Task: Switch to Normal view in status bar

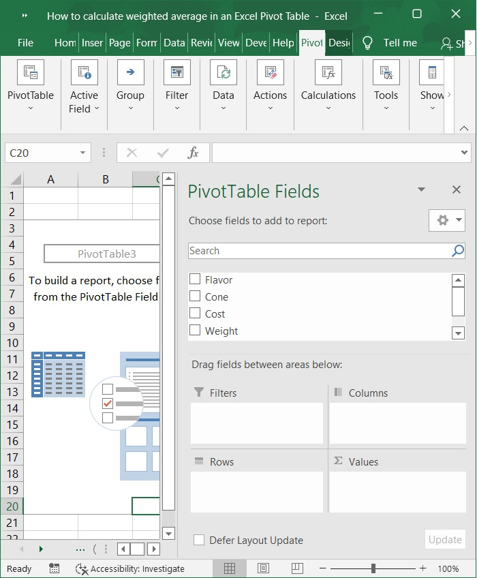Action: 229,568
